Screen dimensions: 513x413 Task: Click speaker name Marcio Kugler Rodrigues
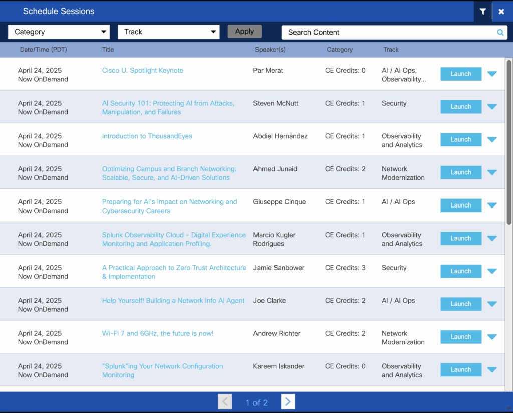coord(274,239)
